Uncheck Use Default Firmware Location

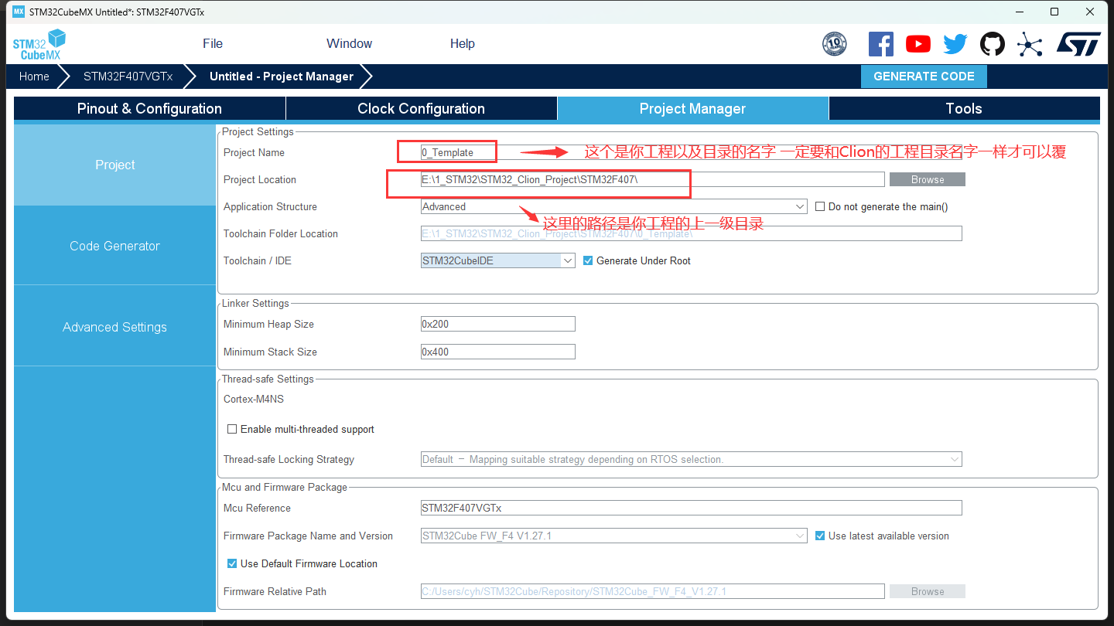(232, 563)
